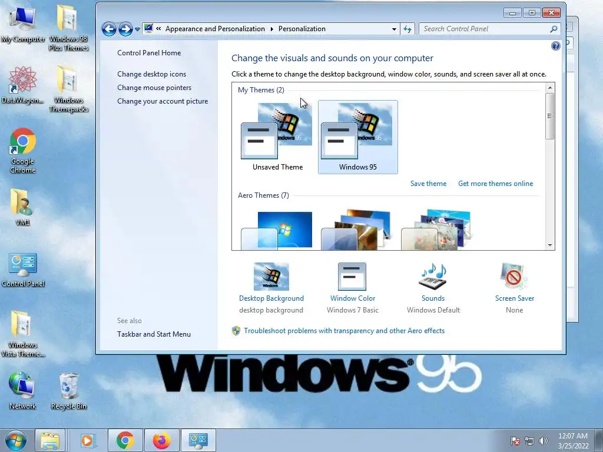Click the taskbar clock showing 12:07 AM
The height and width of the screenshot is (452, 603).
click(573, 441)
